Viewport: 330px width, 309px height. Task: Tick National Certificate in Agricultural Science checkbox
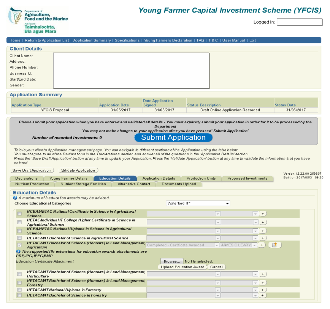click(x=19, y=213)
